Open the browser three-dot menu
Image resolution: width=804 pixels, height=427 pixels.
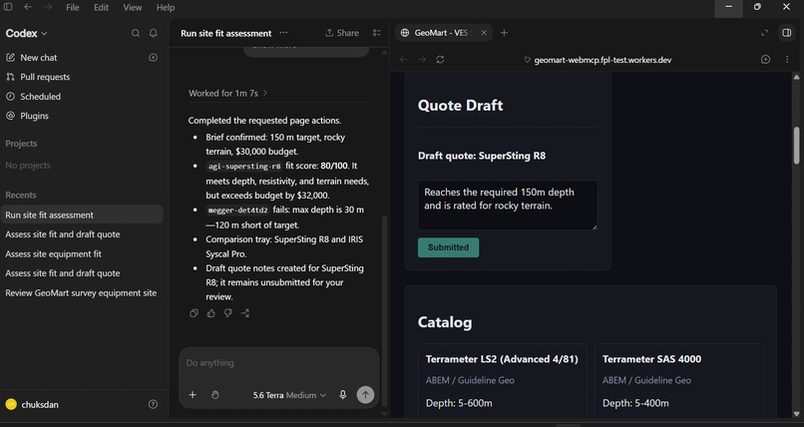point(787,60)
